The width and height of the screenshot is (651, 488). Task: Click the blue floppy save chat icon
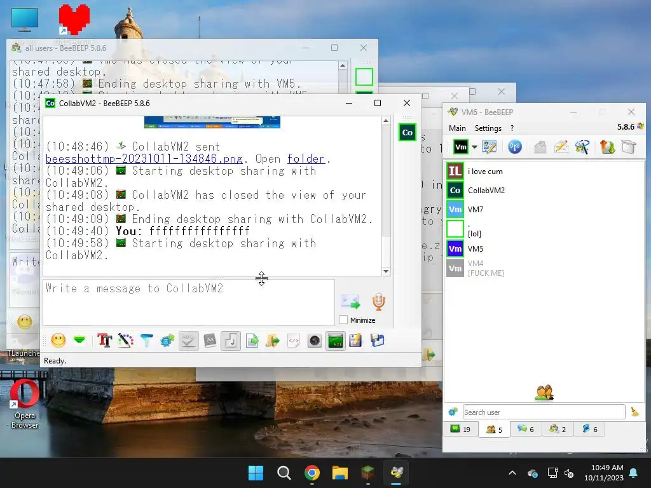coord(377,341)
